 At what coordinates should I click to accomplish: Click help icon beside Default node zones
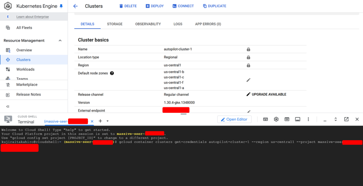[112, 73]
